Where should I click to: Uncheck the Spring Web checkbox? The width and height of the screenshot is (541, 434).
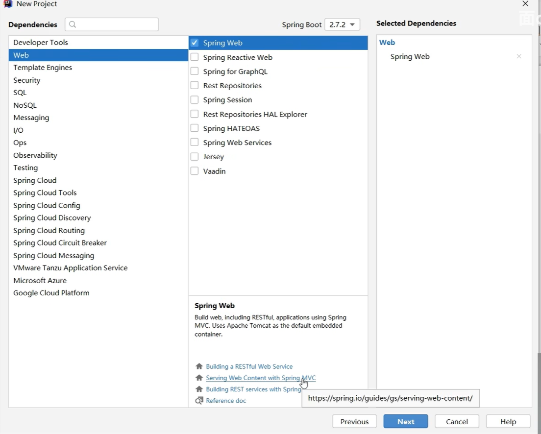click(x=195, y=43)
